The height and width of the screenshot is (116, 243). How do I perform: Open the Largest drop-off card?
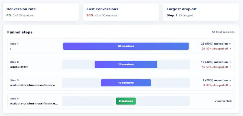coord(201,12)
